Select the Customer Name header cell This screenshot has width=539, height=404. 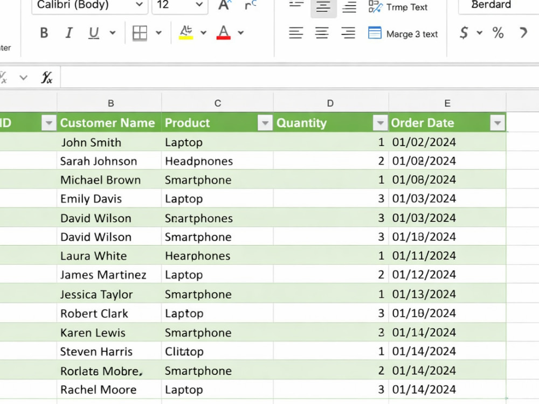click(109, 123)
